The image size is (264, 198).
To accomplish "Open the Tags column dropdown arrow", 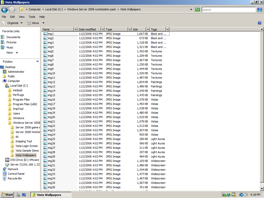I will pos(168,29).
